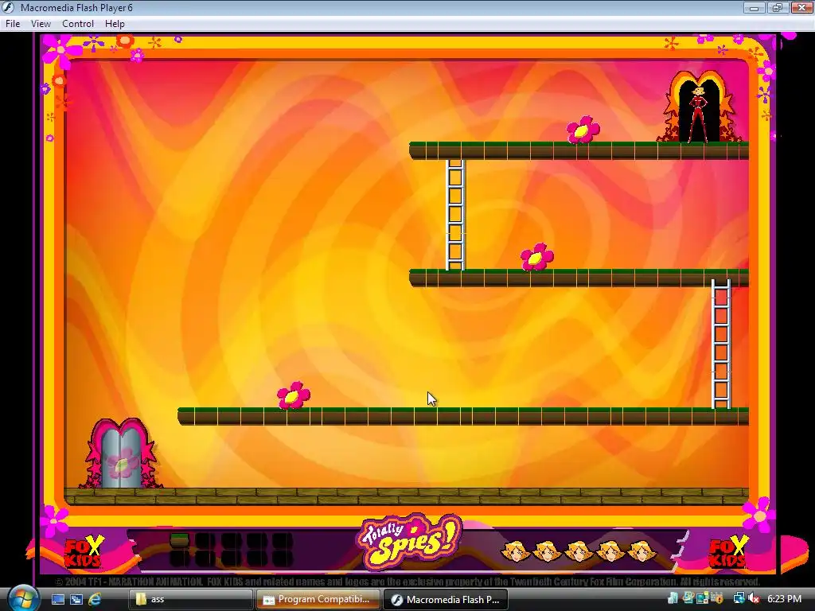Viewport: 815px width, 611px height.
Task: Click the Totally Spies! logo
Action: coord(408,542)
